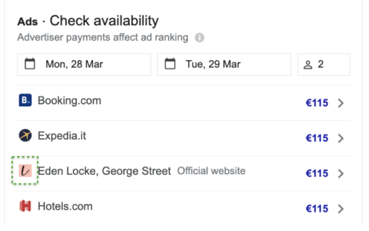This screenshot has height=231, width=369.
Task: Click the check-out calendar icon
Action: (x=170, y=64)
